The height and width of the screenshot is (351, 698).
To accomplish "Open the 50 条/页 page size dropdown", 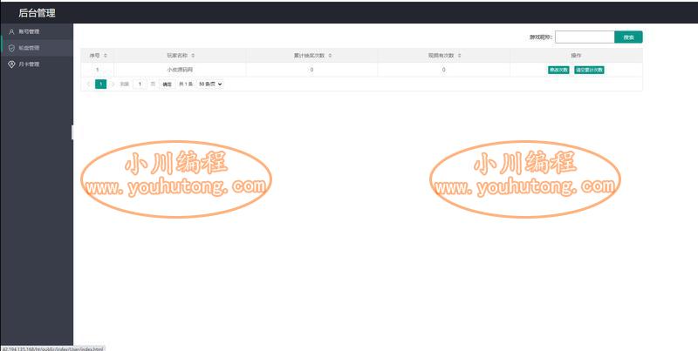I will [x=210, y=84].
